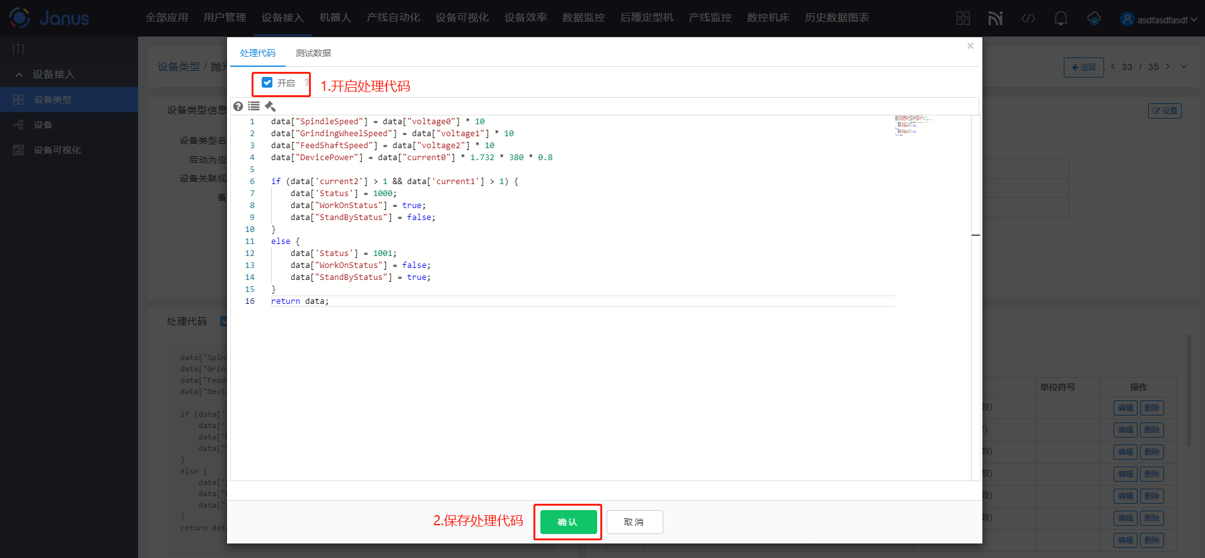Open 数据监控 in the top navigation
Image resolution: width=1205 pixels, height=558 pixels.
click(x=584, y=18)
